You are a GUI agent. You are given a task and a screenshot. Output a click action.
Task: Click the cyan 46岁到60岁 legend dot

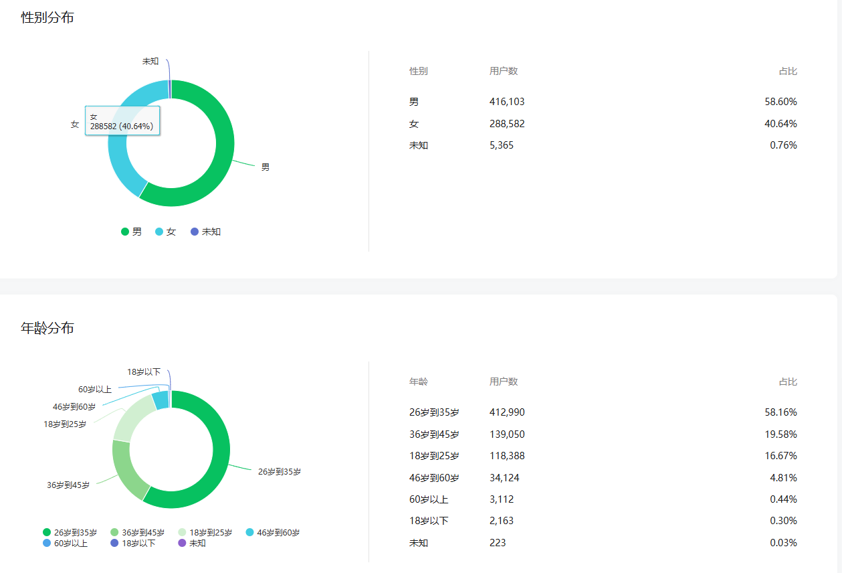250,533
